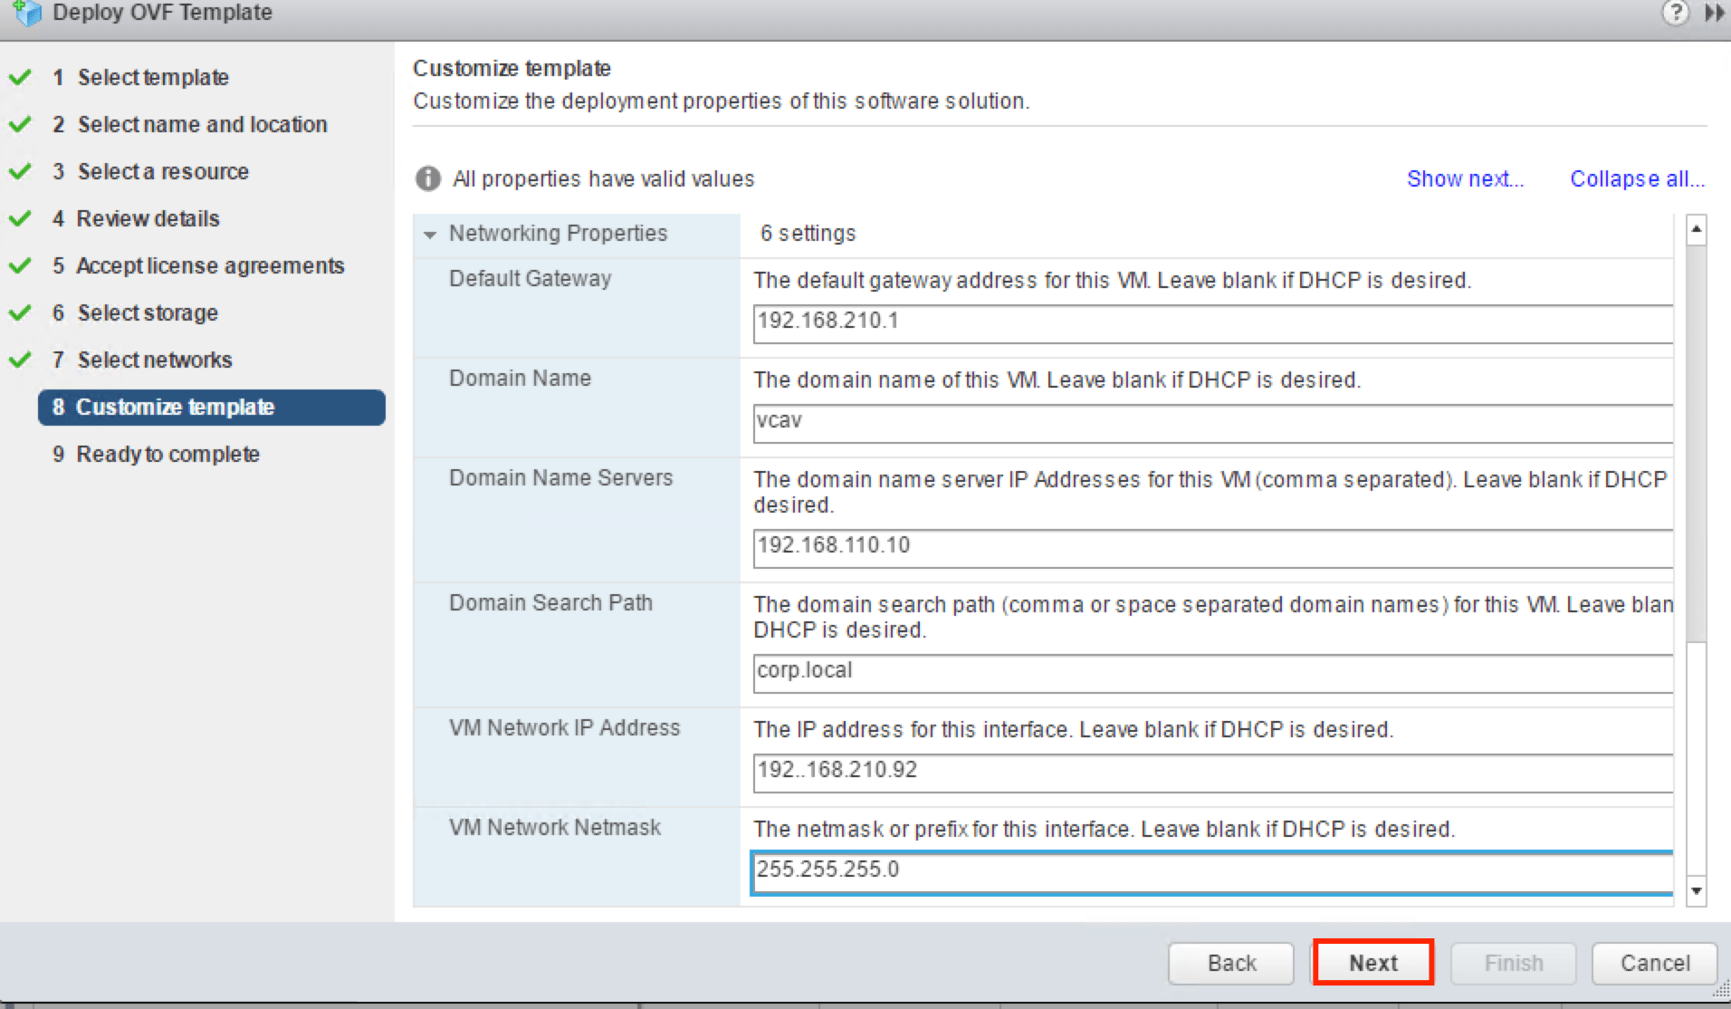This screenshot has height=1009, width=1731.
Task: Click the VM Network IP Address field
Action: (1211, 772)
